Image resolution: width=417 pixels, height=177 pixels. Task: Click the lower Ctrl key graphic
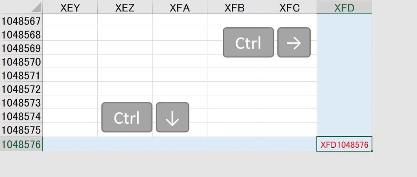pyautogui.click(x=127, y=118)
